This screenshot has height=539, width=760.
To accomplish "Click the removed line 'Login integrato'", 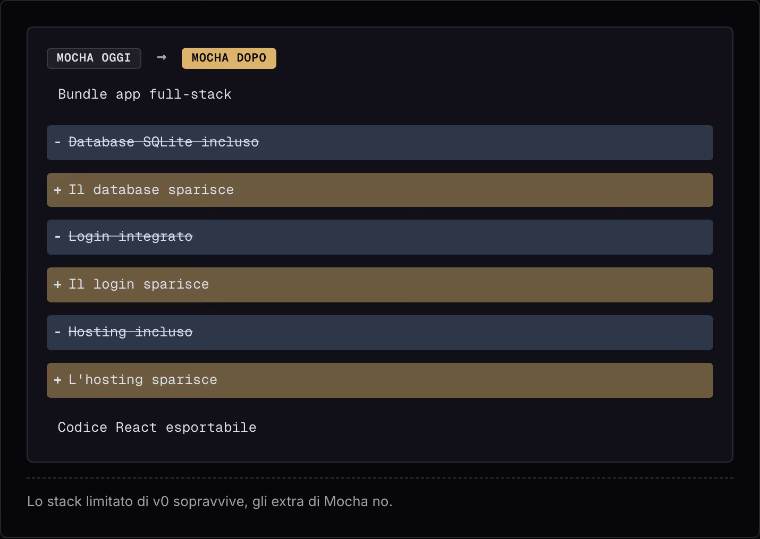I will coord(380,237).
